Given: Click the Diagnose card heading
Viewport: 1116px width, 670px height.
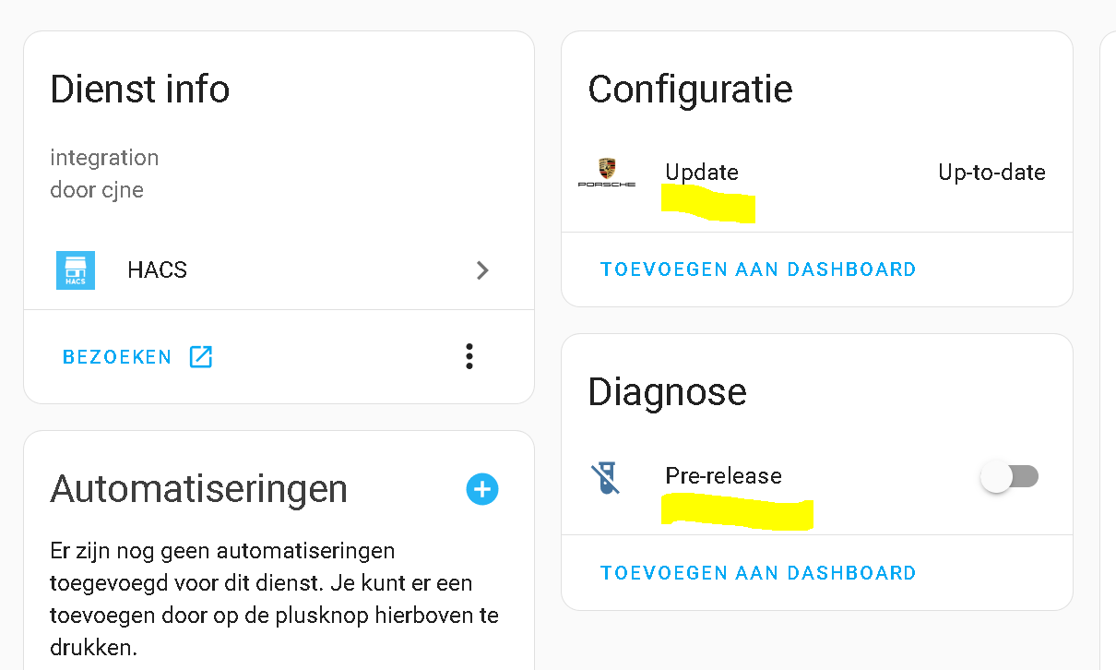Looking at the screenshot, I should 667,392.
